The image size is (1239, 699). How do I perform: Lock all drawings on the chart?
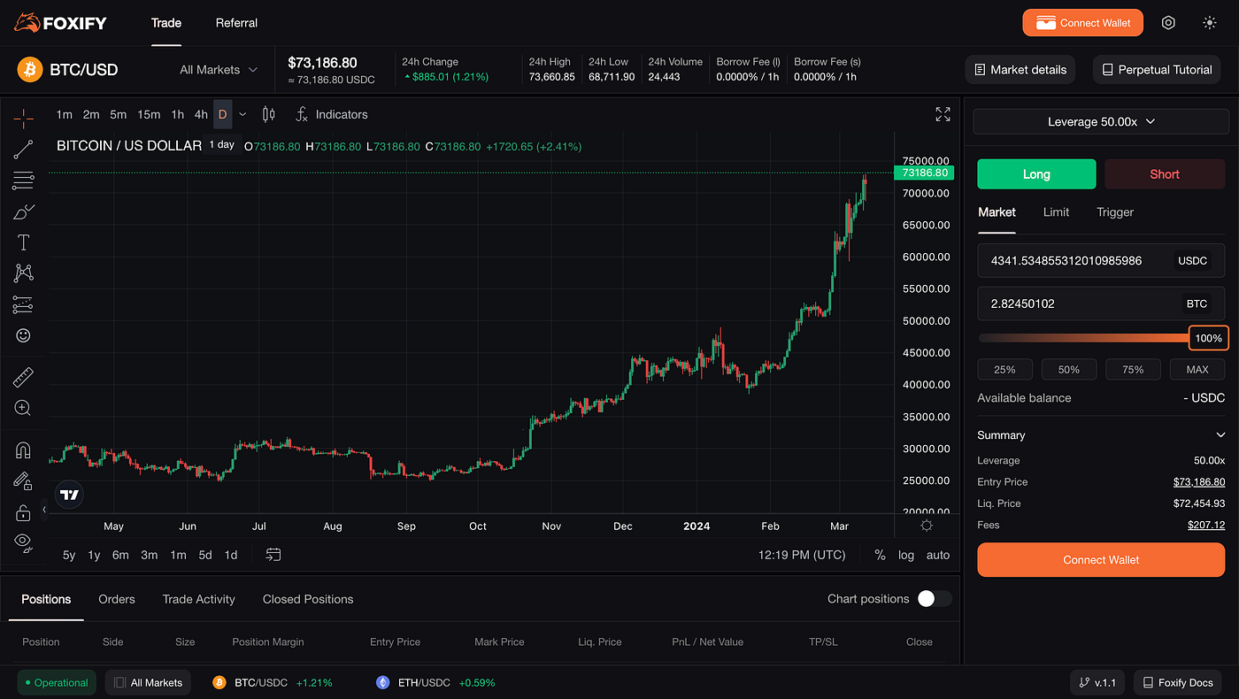pyautogui.click(x=22, y=511)
